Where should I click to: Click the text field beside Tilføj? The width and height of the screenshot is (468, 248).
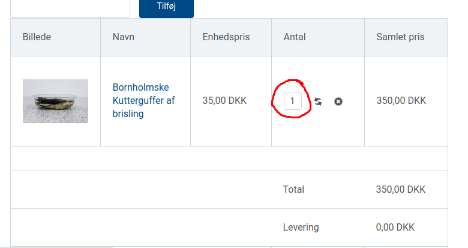tap(70, 6)
